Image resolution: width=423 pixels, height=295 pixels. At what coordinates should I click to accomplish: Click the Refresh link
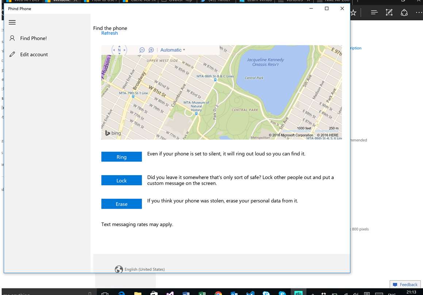coord(109,33)
